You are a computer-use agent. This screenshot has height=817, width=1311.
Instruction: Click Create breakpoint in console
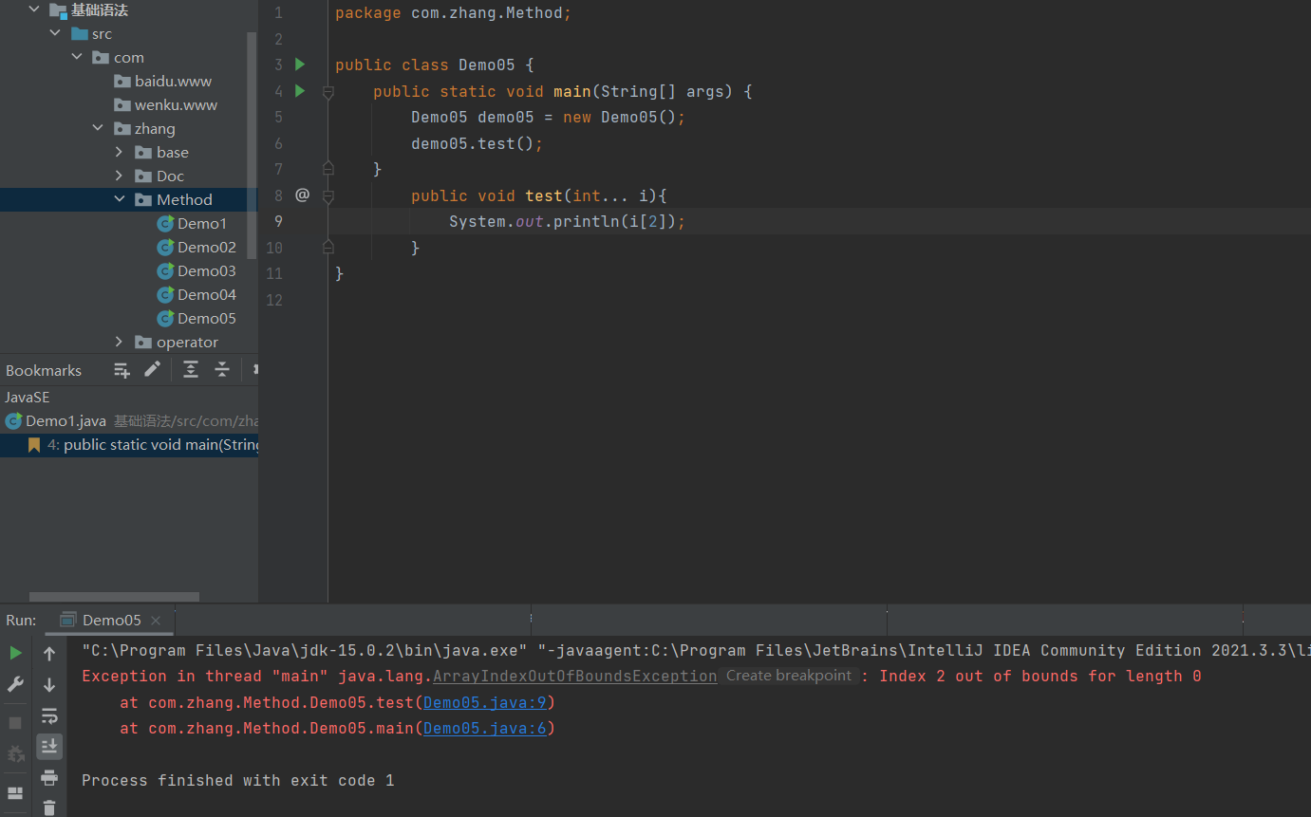(x=789, y=676)
